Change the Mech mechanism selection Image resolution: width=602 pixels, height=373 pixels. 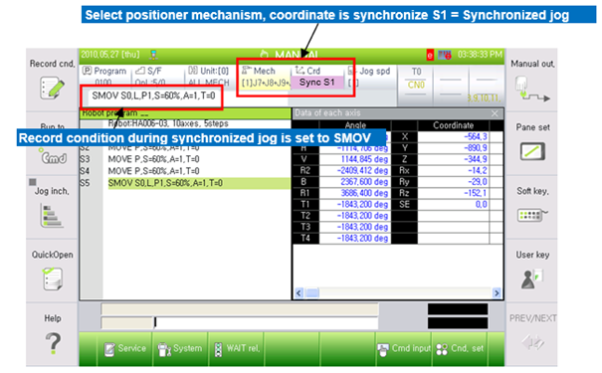coord(265,77)
